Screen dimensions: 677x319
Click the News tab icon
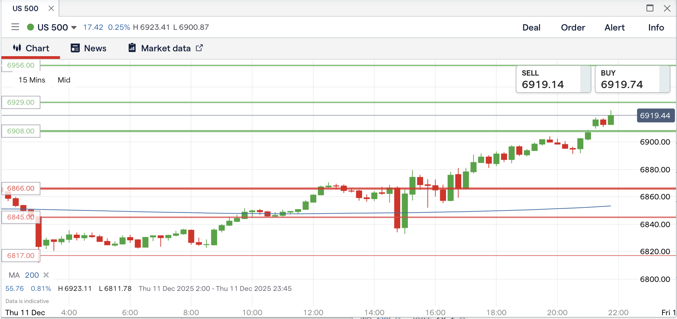coord(75,48)
